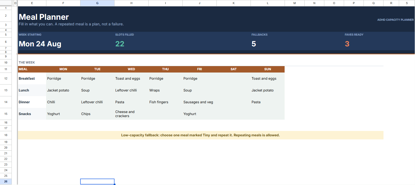Select Sunday lunch Jacket potato
This screenshot has width=415, height=185.
268,90
